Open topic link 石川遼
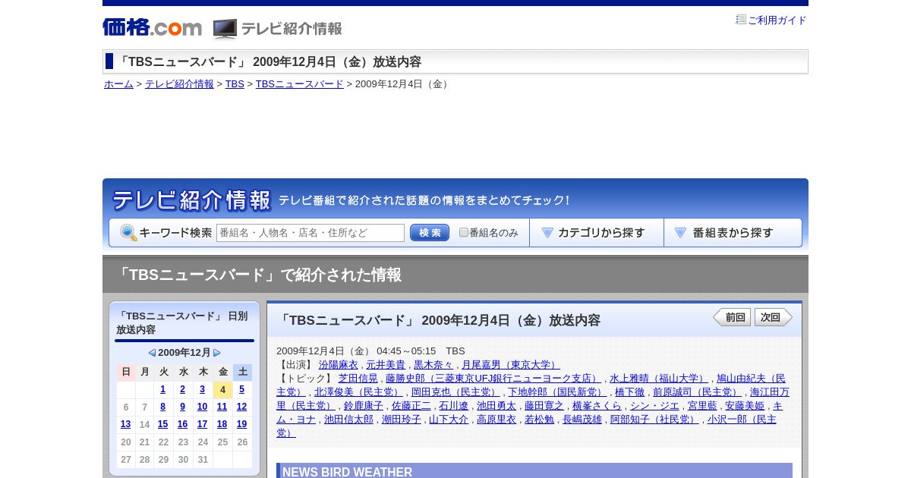The image size is (911, 478). click(454, 406)
